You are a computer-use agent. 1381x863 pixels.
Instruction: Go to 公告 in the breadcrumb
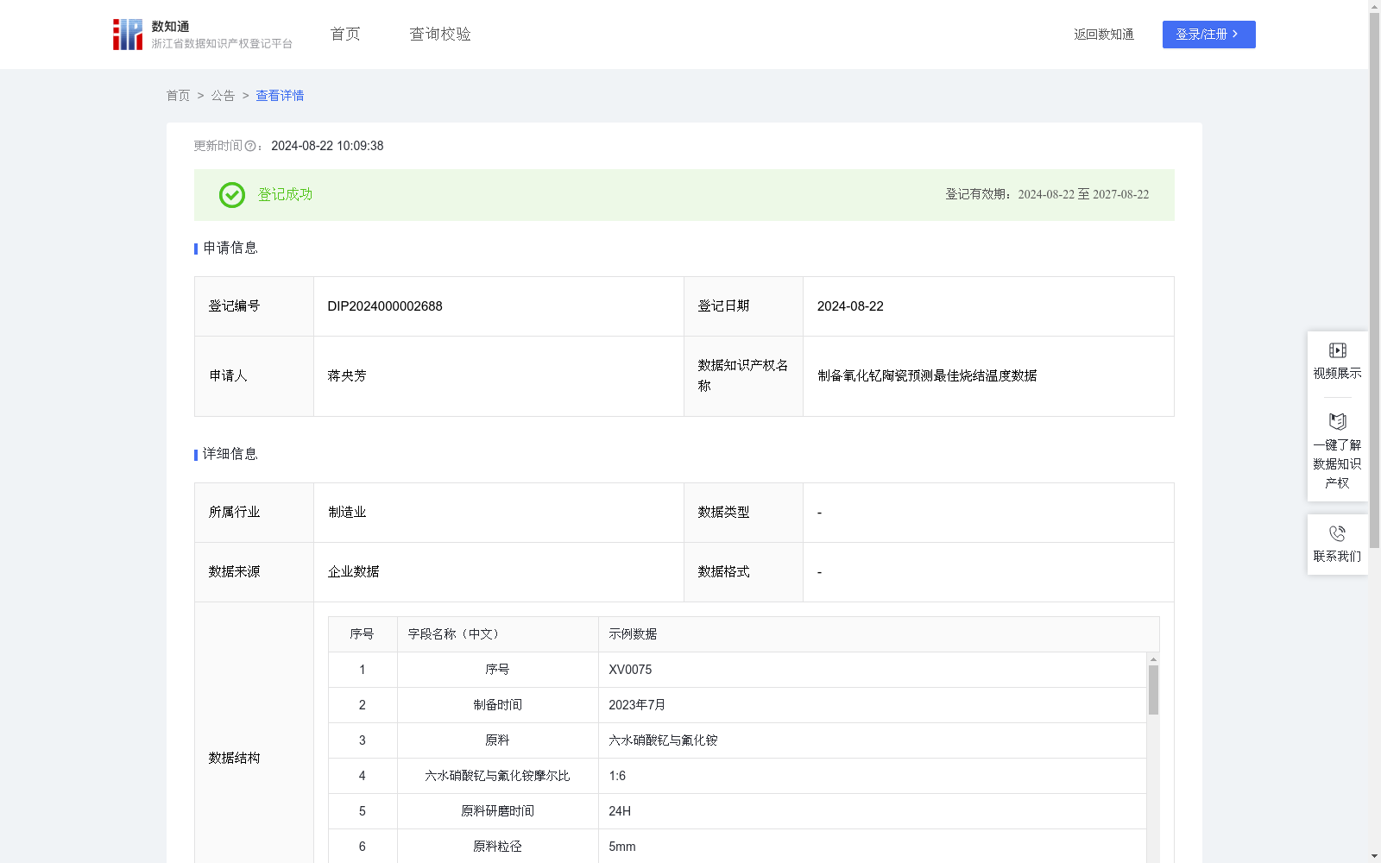223,96
